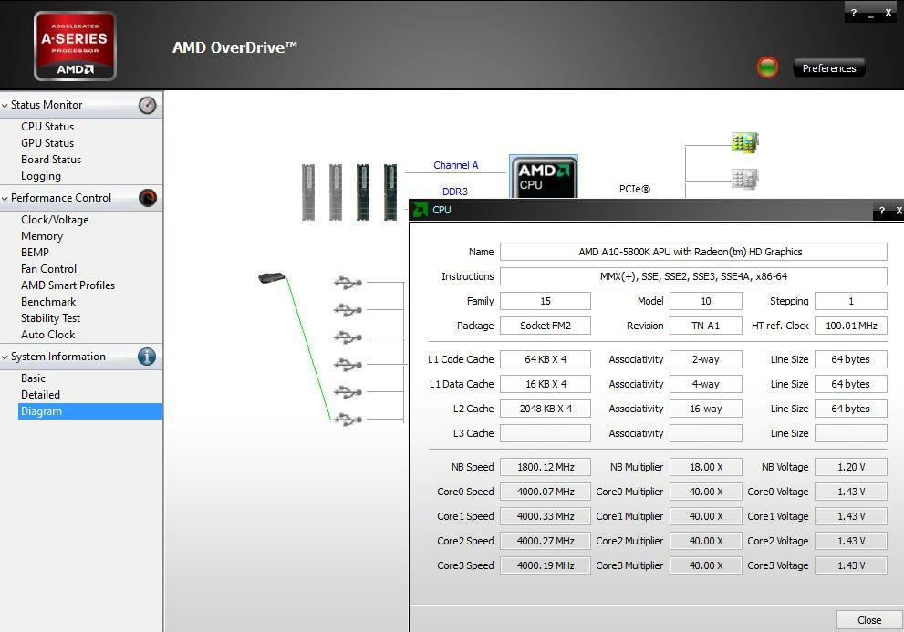Open the GPU Status page
Screen dimensions: 904x632
coord(47,142)
